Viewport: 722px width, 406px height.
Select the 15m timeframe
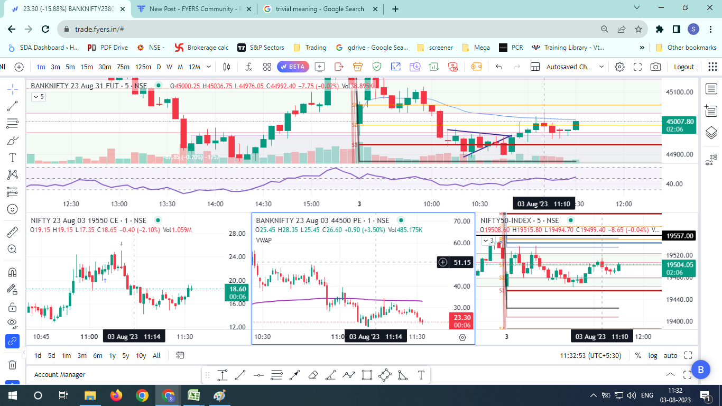87,67
